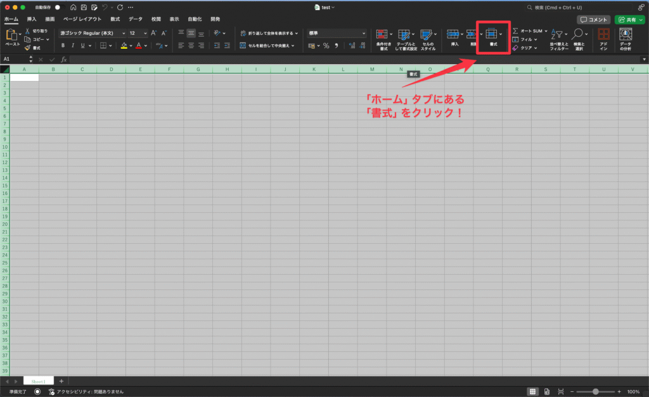
Task: Open the more options ellipsis in title bar
Action: click(131, 8)
